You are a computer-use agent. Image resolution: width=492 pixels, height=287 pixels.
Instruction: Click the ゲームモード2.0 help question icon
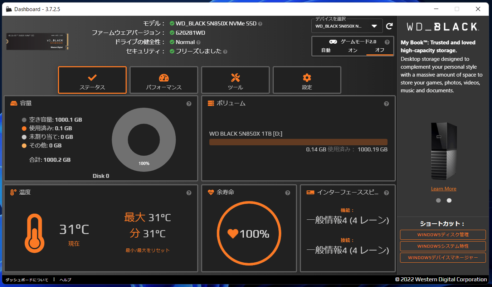(x=387, y=42)
